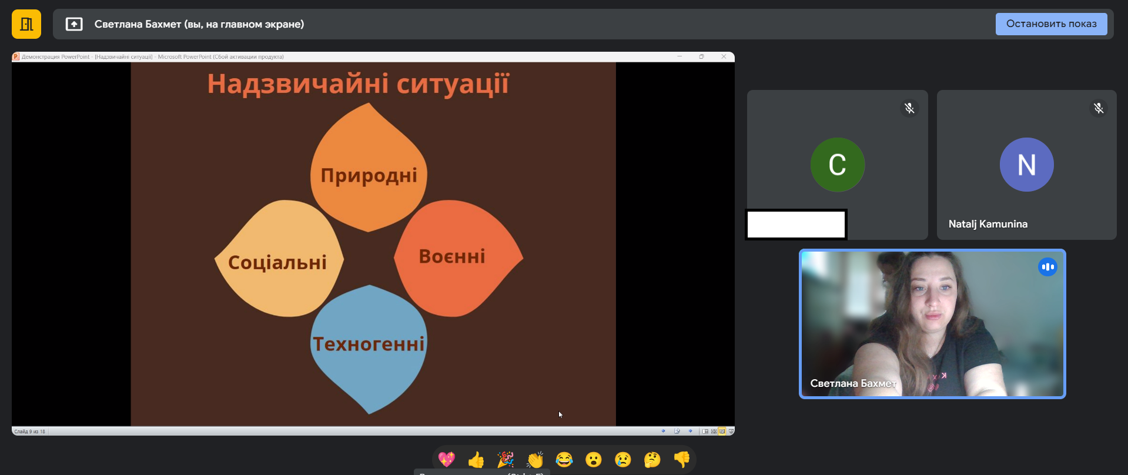Go to next slide using status bar arrow
1128x475 pixels.
point(691,431)
